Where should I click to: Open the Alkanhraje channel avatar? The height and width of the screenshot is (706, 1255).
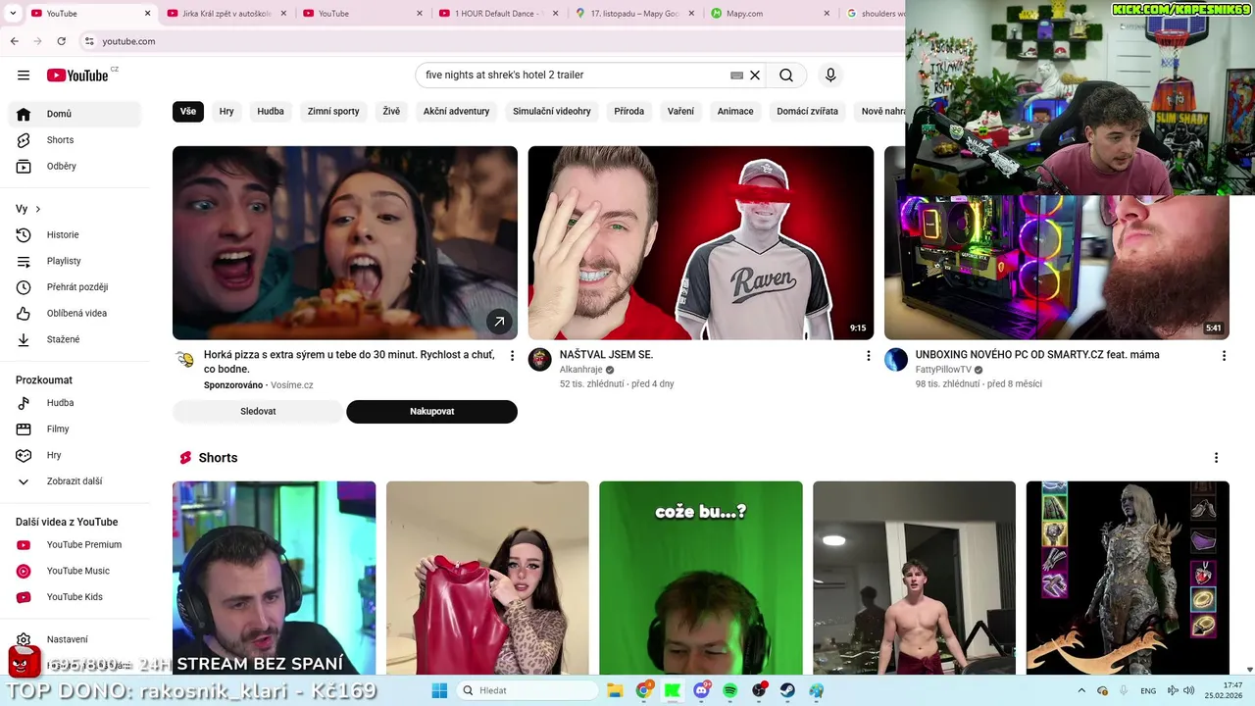click(x=540, y=360)
